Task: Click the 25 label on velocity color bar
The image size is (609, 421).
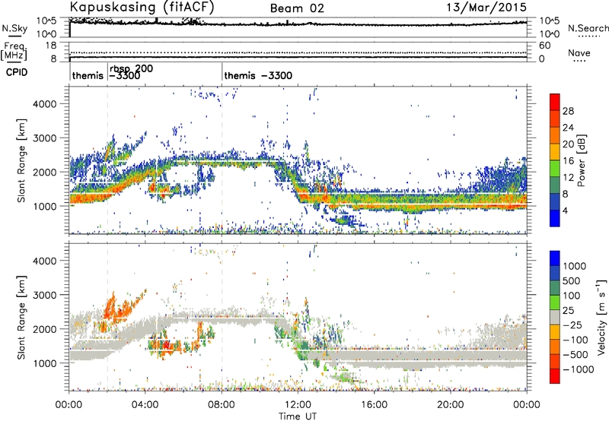Action: click(568, 310)
